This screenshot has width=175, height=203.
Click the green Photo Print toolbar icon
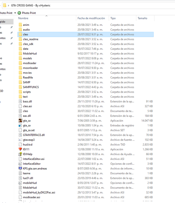19,13
